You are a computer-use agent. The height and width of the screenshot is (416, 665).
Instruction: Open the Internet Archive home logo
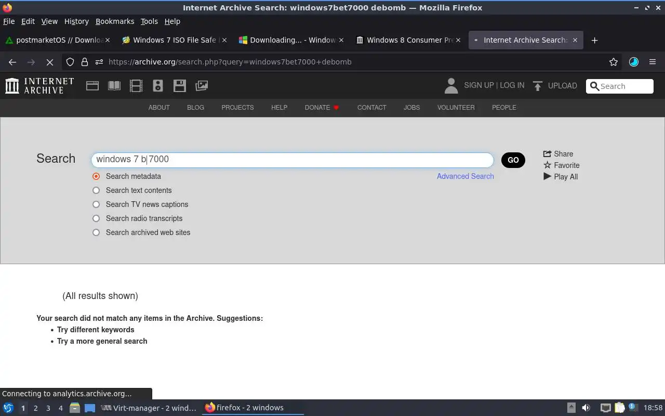point(39,86)
